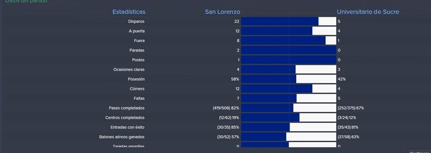
Task: Select the Estadísticas column header
Action: click(129, 12)
